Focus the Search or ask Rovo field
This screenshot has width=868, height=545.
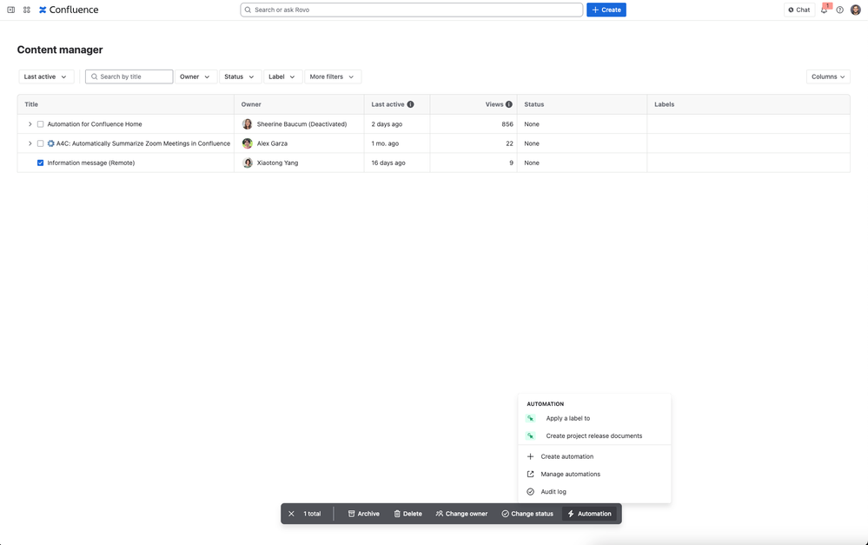tap(411, 10)
